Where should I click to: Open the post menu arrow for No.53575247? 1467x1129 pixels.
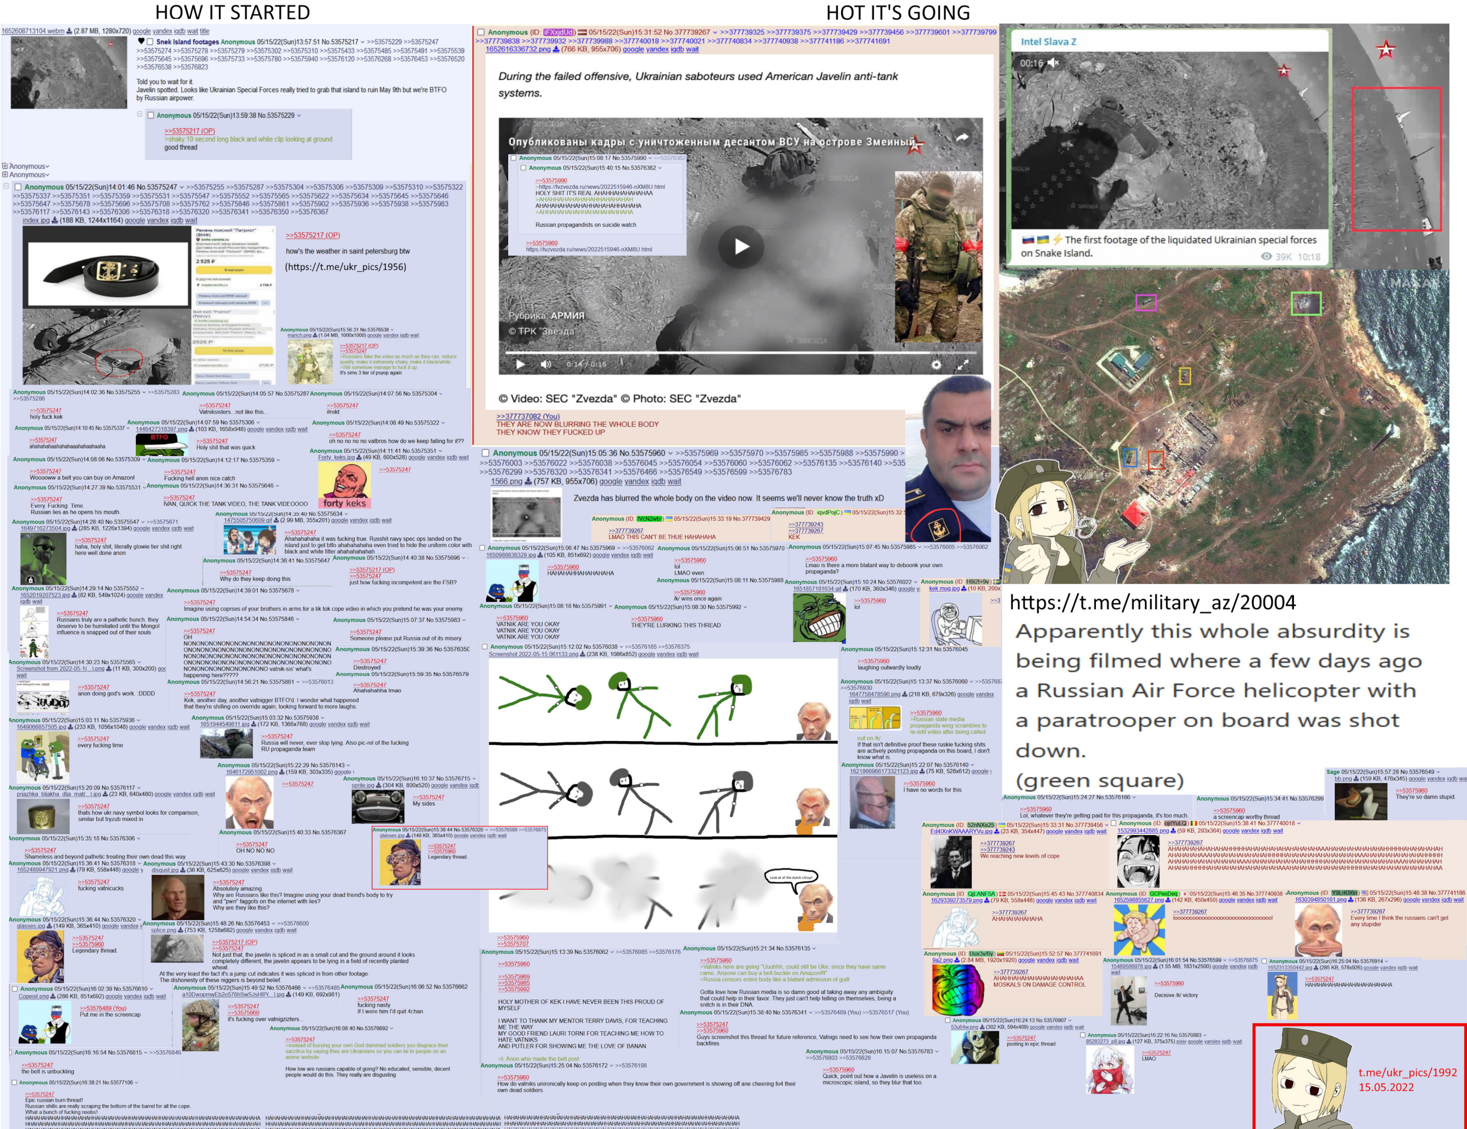point(182,187)
